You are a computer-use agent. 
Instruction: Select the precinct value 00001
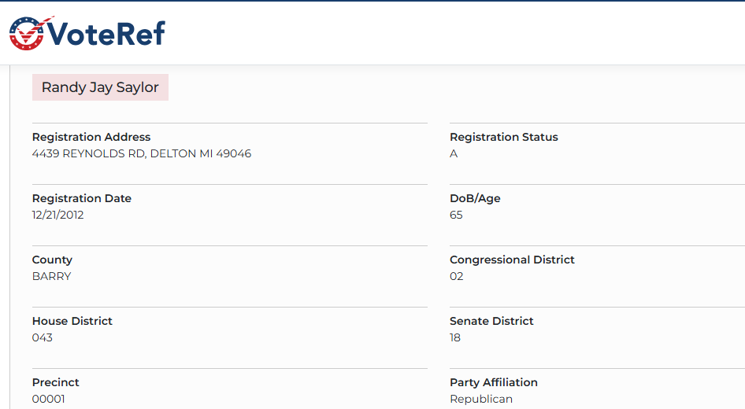(49, 399)
